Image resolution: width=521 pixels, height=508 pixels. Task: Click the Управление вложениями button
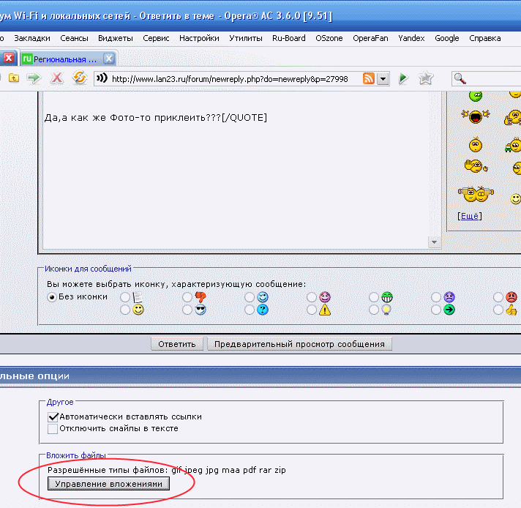point(108,484)
